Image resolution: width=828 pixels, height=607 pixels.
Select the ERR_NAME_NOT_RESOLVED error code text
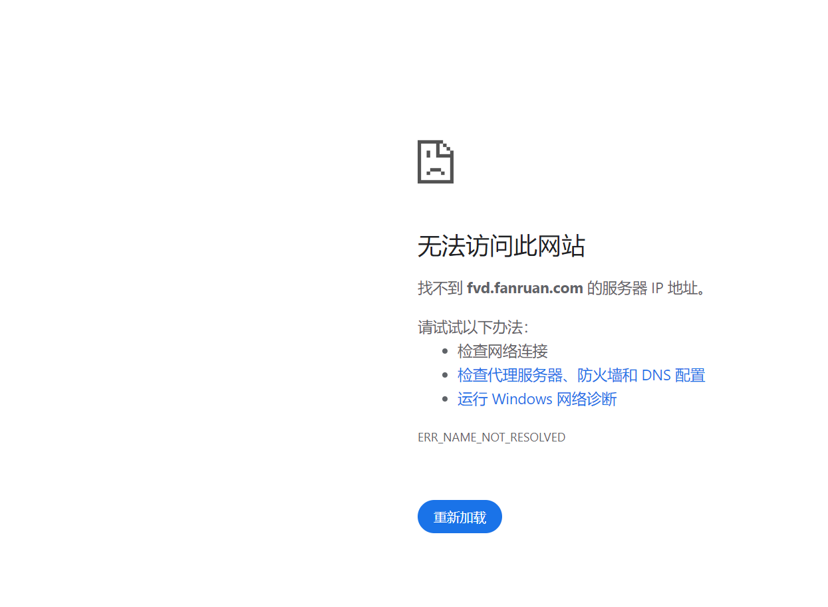(x=491, y=437)
